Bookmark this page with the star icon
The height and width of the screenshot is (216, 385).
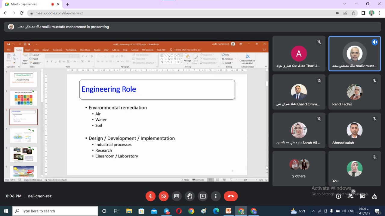pos(353,13)
